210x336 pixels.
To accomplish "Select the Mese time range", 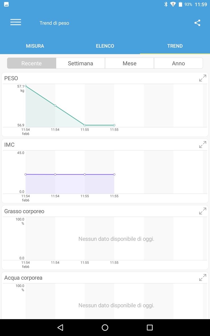I will [130, 63].
